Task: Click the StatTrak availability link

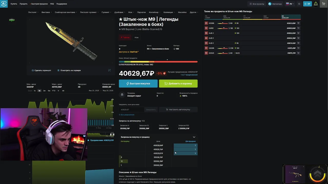Action: 134,52
